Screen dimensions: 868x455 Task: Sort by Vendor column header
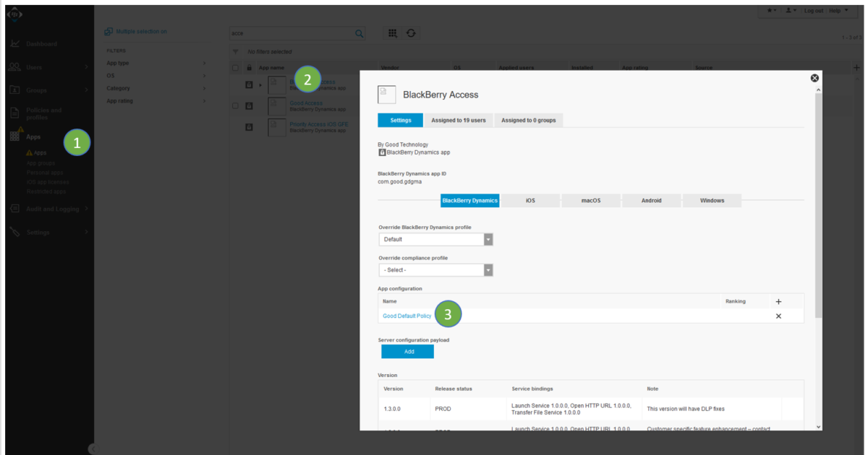390,67
